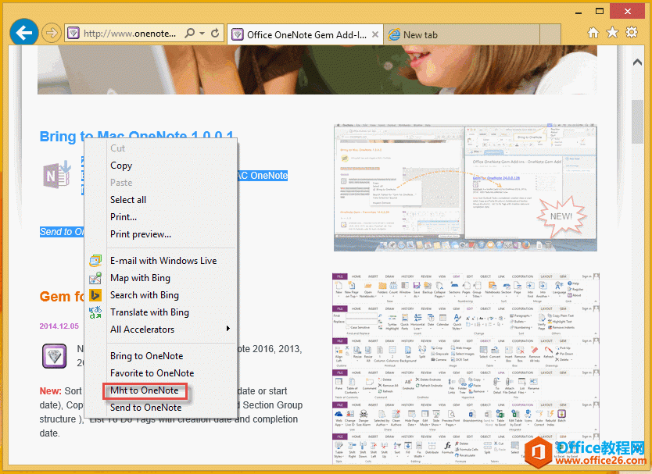The image size is (652, 474).
Task: Select Mht to OneNote from the context menu
Action: (x=142, y=390)
